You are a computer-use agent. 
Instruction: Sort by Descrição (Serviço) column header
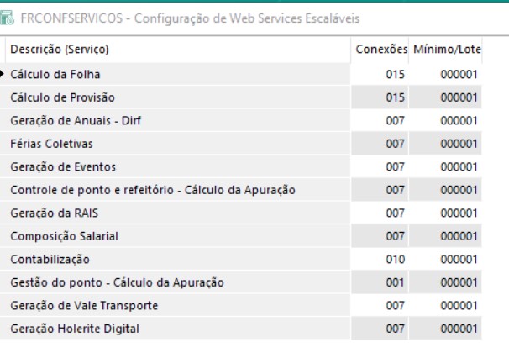click(59, 51)
